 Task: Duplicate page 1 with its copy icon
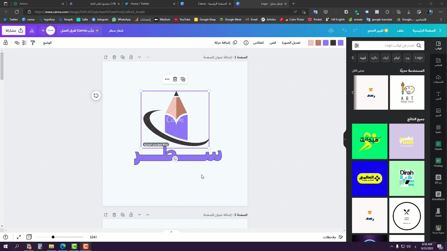pos(123,57)
